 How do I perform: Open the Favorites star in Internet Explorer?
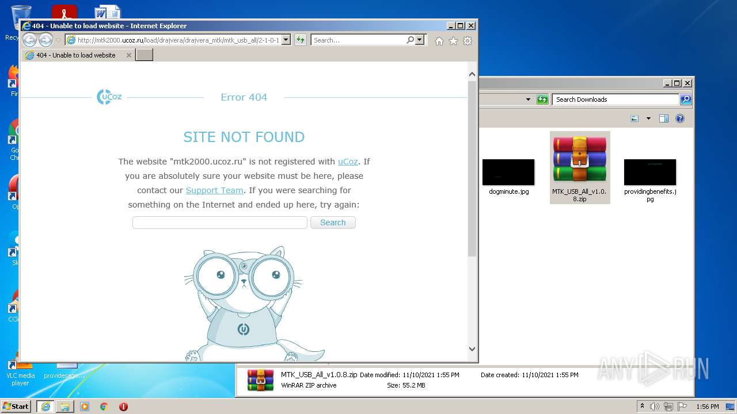coord(453,41)
